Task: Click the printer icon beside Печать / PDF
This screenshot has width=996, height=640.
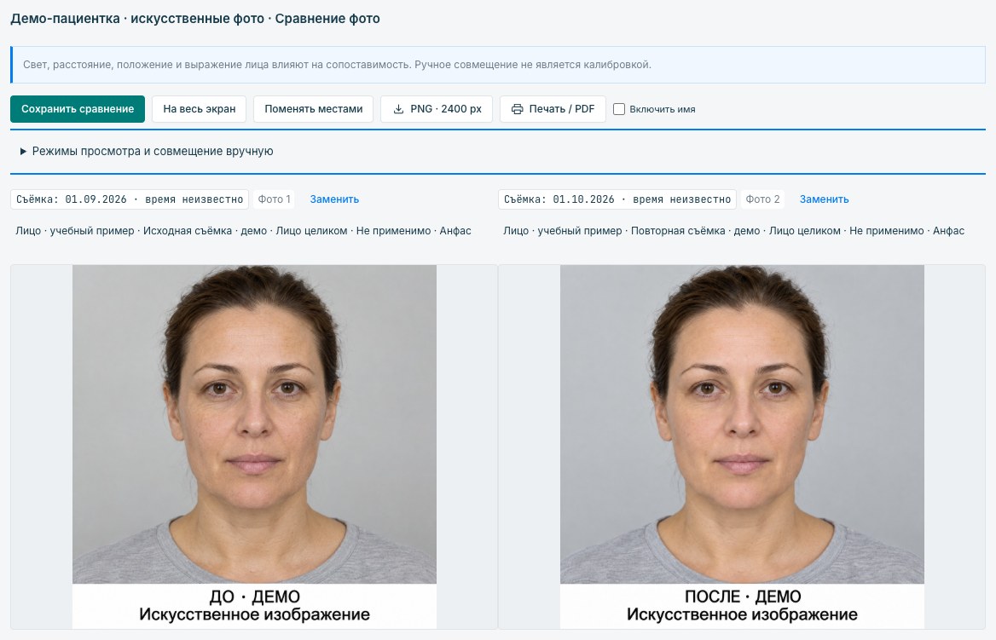Action: pyautogui.click(x=517, y=109)
